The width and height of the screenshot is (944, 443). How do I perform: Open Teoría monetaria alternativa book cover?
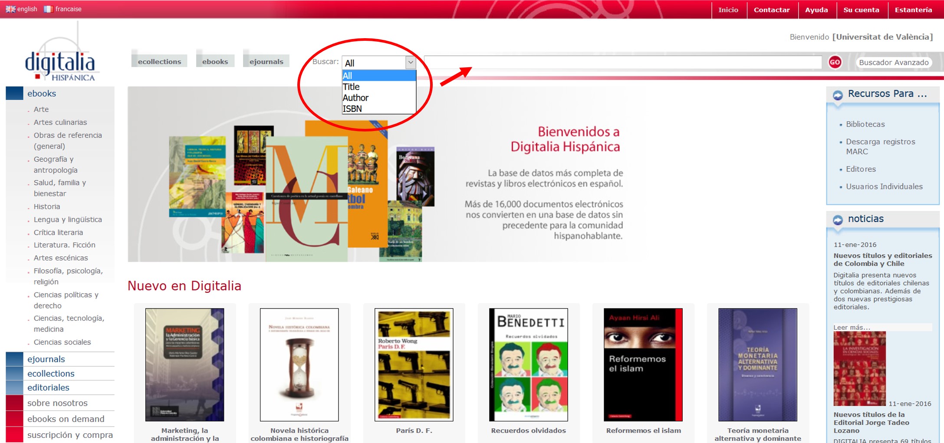(757, 364)
